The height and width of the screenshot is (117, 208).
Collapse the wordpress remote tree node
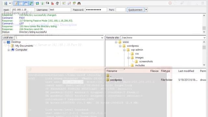pos(120,46)
